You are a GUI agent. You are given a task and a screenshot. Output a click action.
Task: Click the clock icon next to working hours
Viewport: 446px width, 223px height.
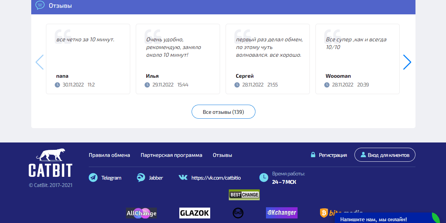264,177
